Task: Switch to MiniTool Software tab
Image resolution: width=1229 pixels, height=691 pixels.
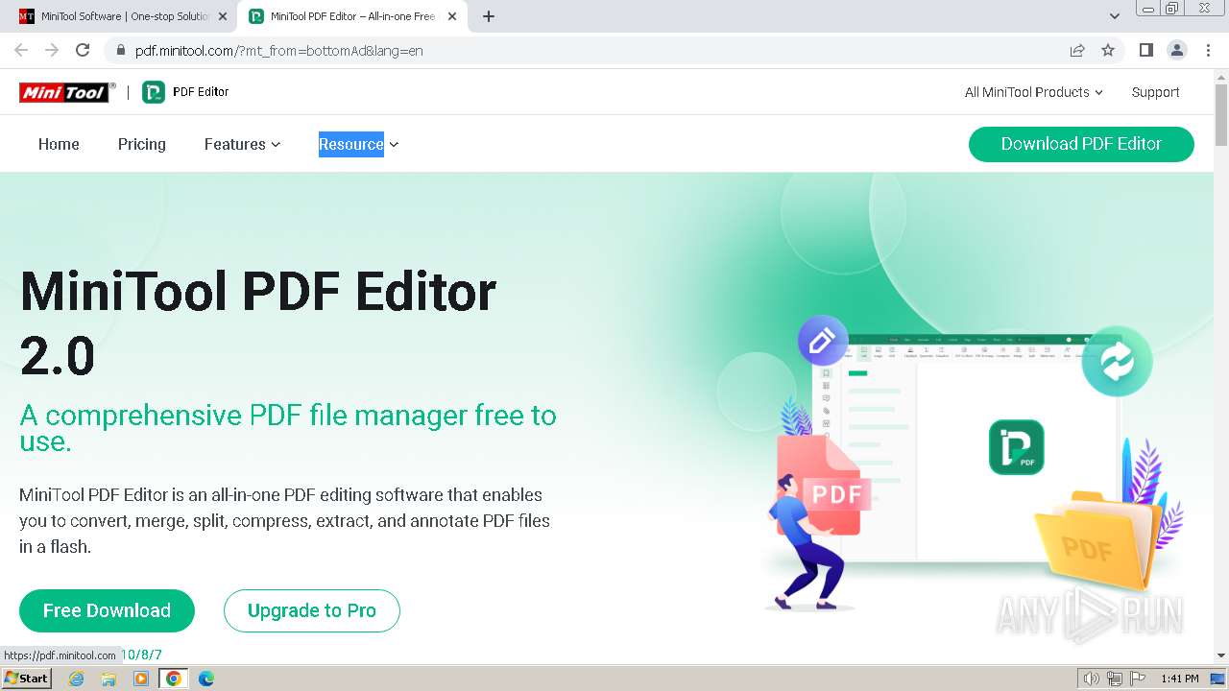Action: [122, 16]
